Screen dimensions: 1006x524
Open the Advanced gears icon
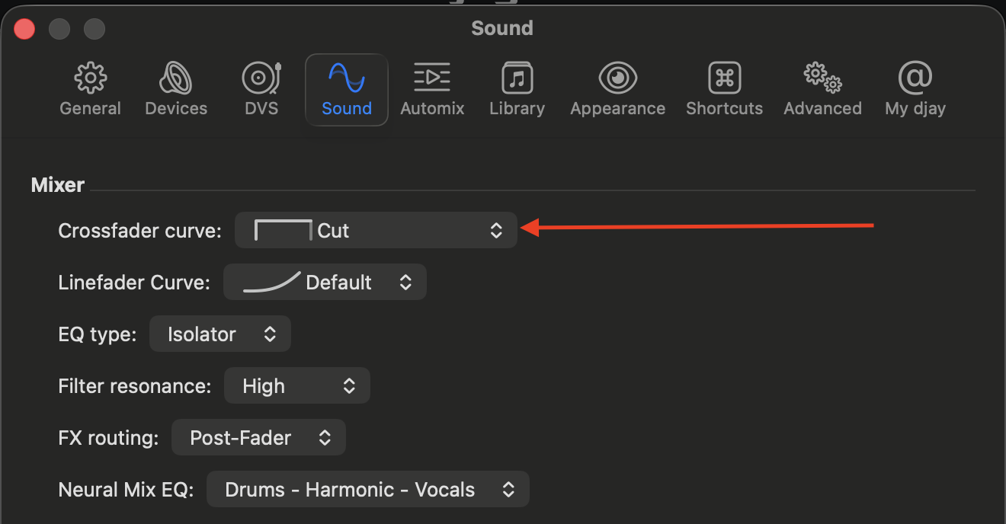point(822,78)
